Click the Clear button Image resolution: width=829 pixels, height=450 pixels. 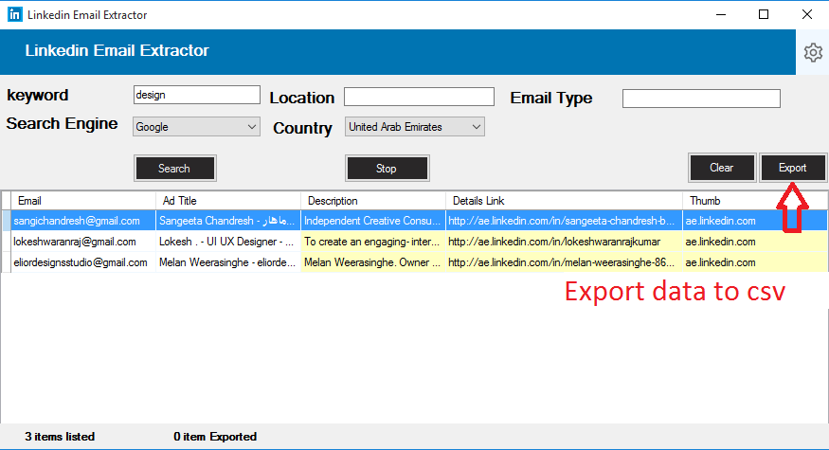(722, 168)
